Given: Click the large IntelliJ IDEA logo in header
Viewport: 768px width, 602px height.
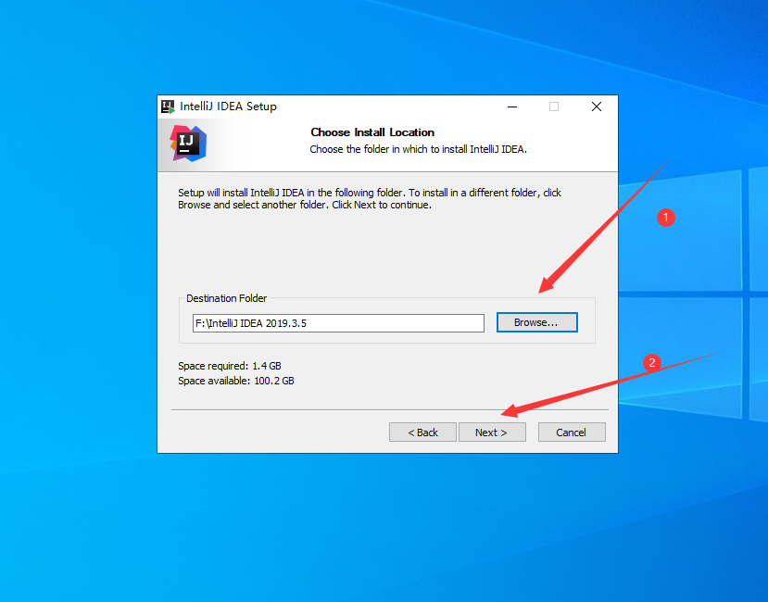Looking at the screenshot, I should click(187, 144).
